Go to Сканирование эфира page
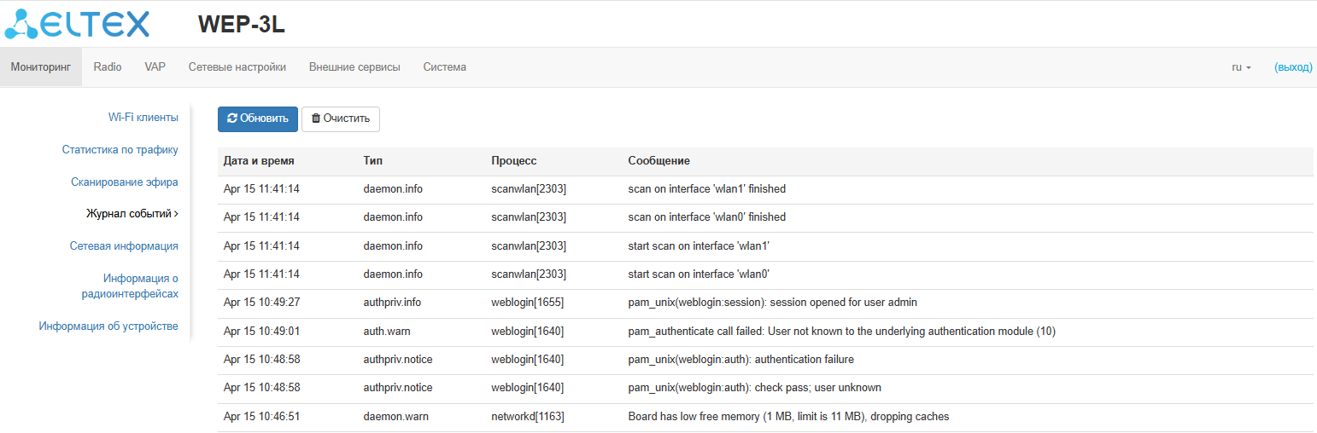 (124, 182)
